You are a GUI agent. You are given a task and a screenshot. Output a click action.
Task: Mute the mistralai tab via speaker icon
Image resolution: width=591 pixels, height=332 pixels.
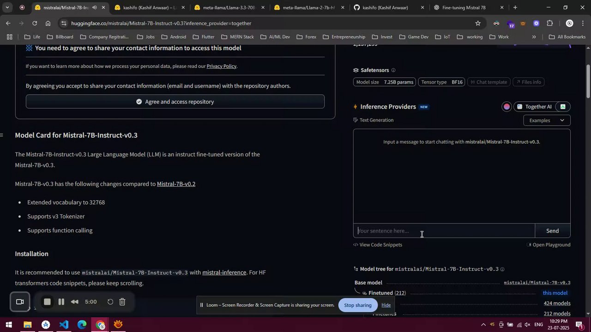[94, 7]
